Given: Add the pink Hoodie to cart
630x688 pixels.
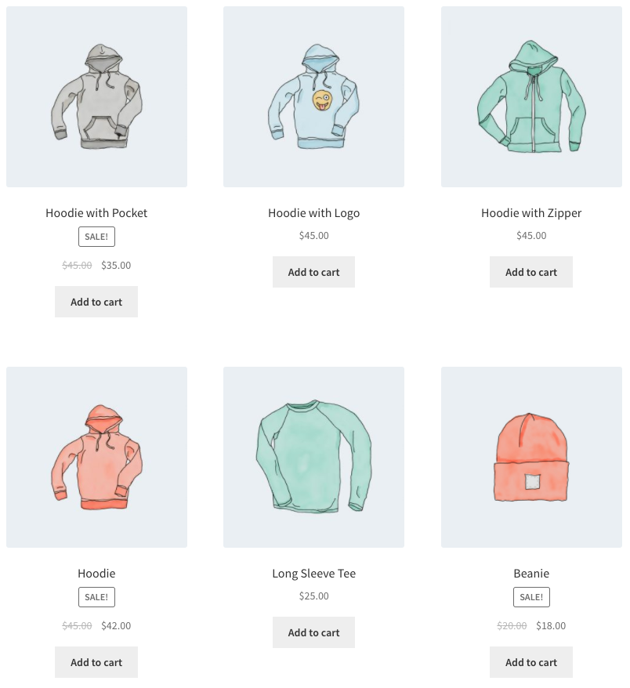Looking at the screenshot, I should point(96,662).
